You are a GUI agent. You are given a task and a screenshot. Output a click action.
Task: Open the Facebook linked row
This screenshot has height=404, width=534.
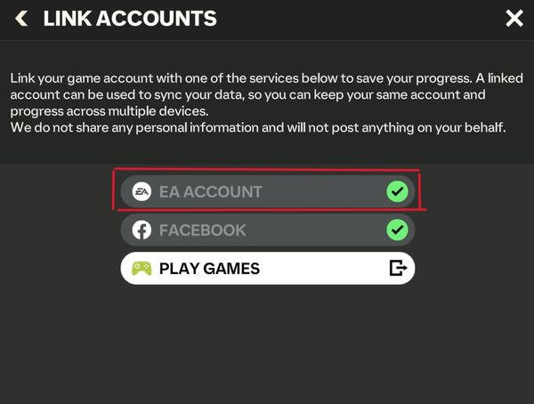[x=268, y=230]
